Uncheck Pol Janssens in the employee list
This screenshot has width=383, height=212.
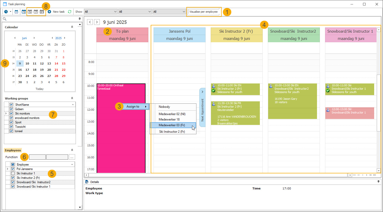(13, 169)
